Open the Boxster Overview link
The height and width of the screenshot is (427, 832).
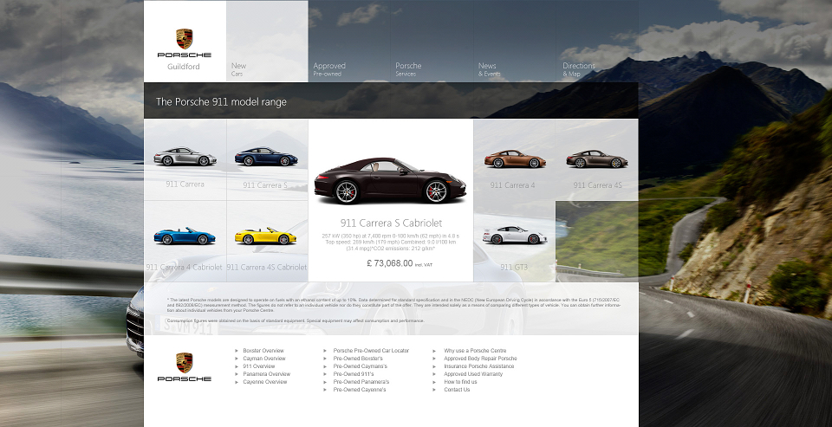(x=263, y=351)
